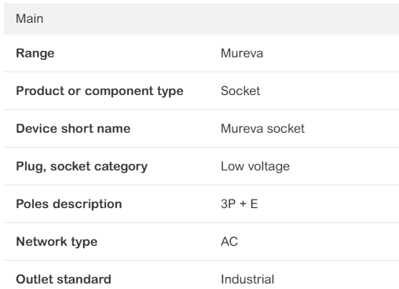Click the Poles description table row
The height and width of the screenshot is (289, 399).
[201, 204]
